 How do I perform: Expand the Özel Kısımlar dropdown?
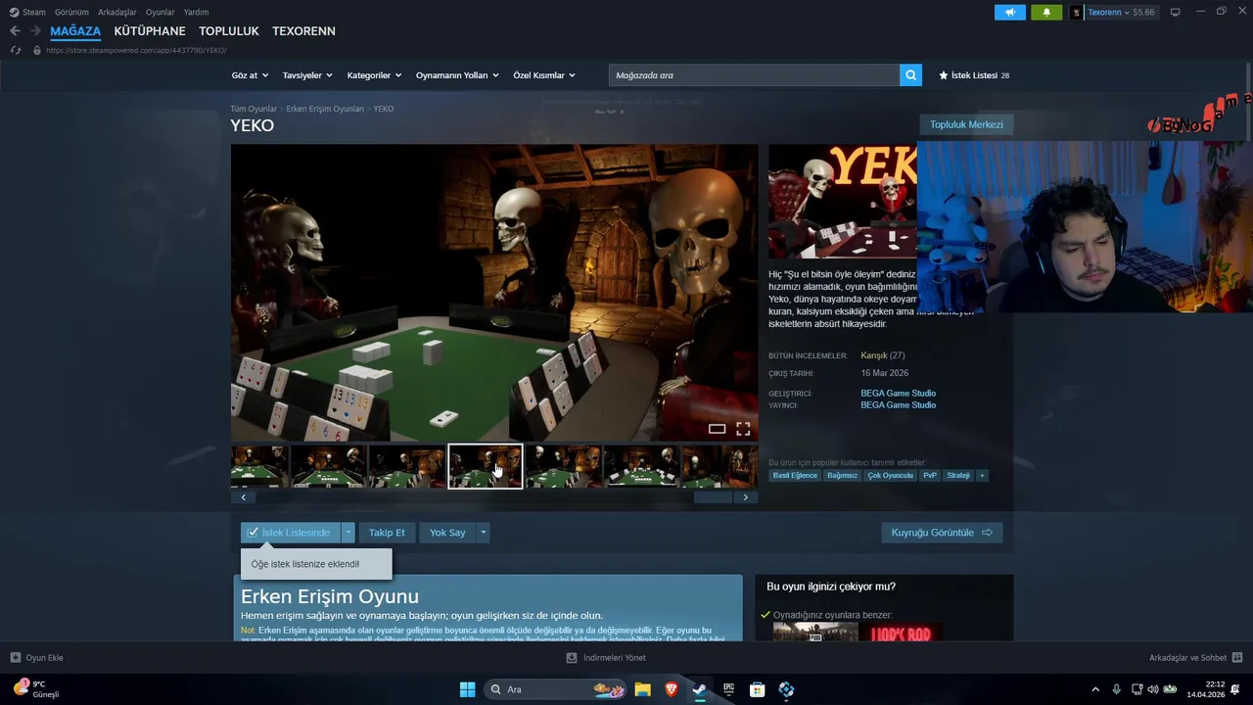click(x=544, y=75)
